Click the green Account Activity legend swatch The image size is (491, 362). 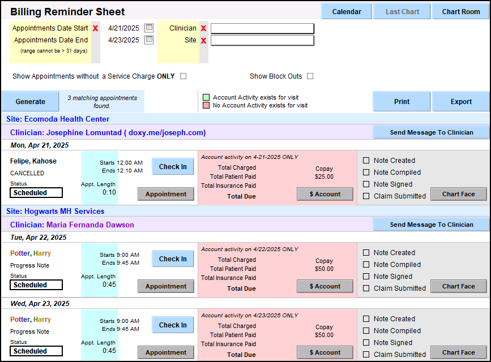206,97
